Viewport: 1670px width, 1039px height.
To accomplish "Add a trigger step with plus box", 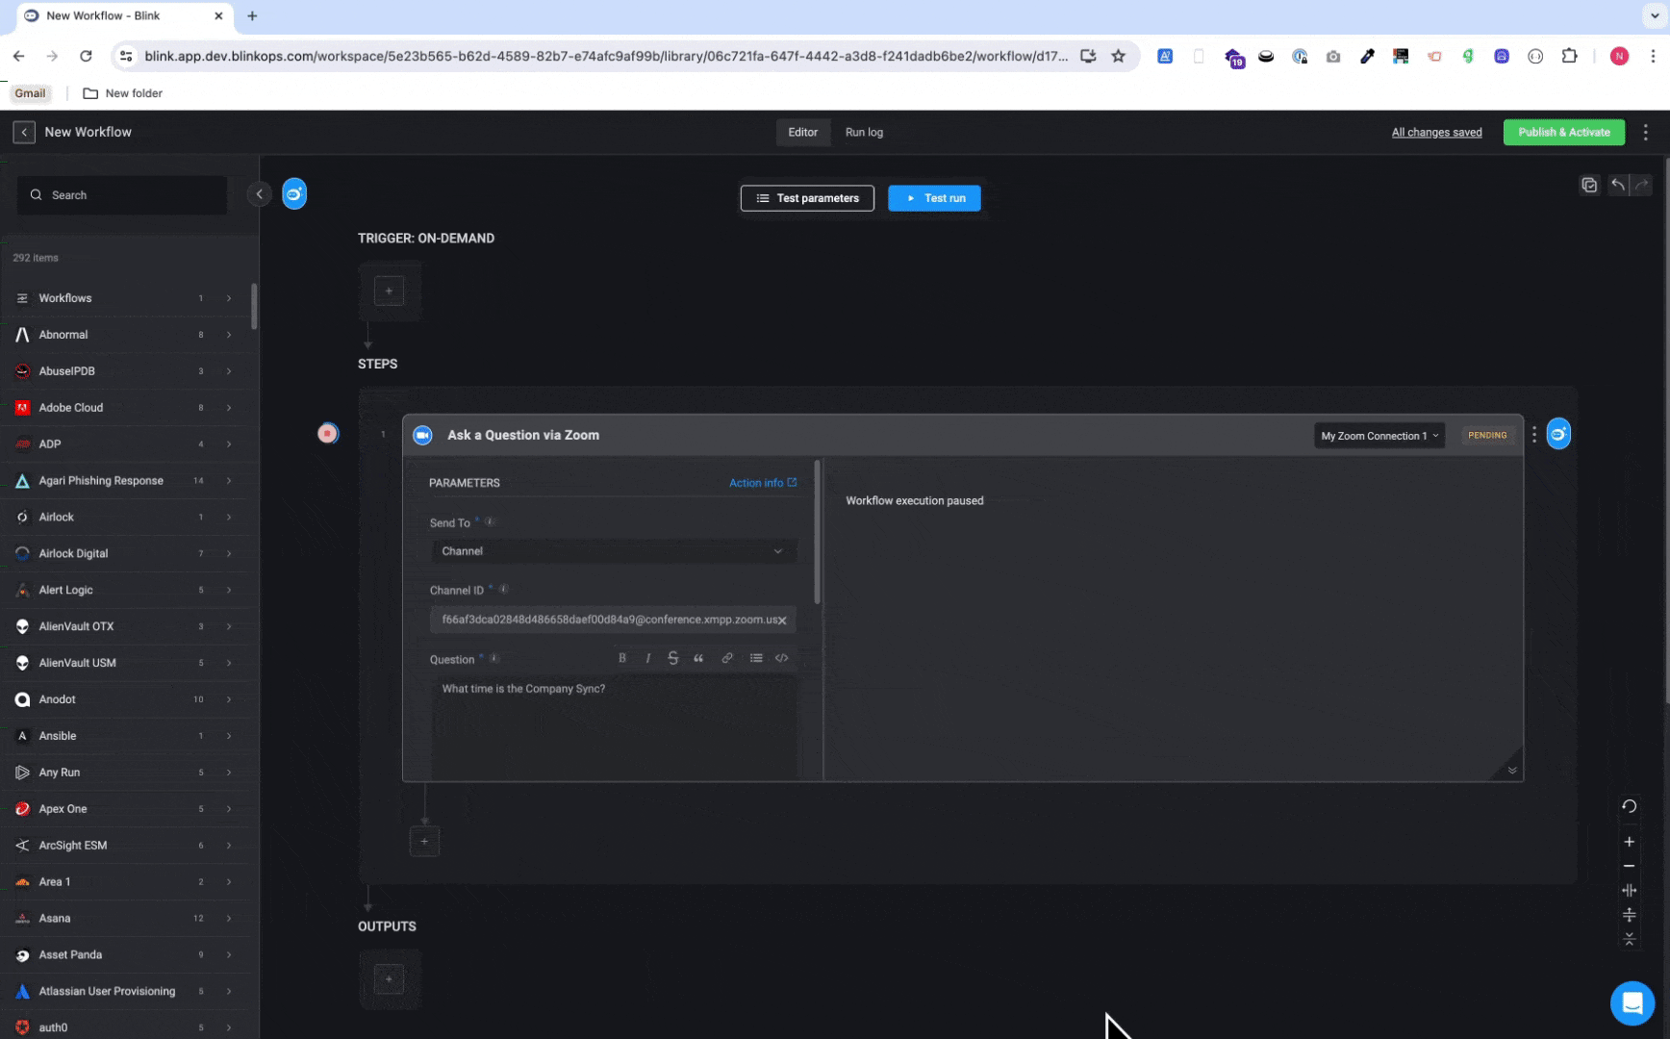I will (389, 291).
